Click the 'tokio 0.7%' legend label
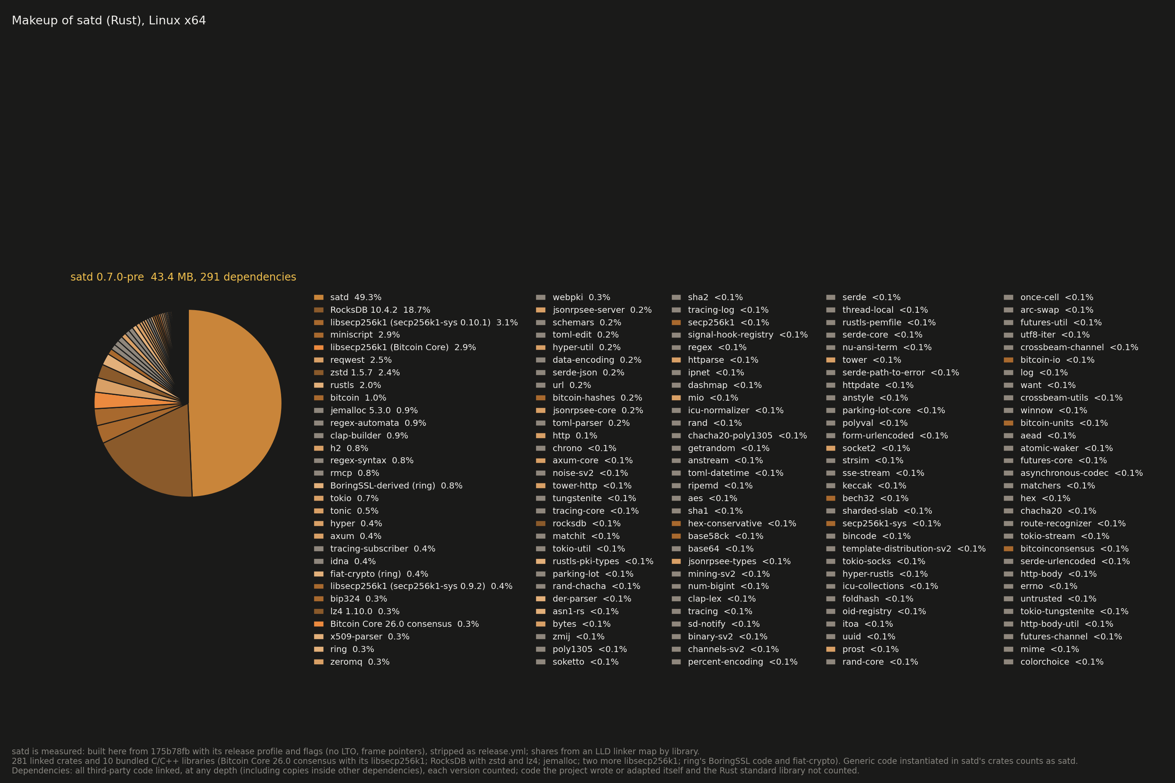 coord(354,499)
